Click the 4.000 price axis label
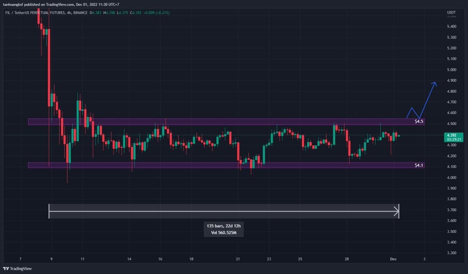The width and height of the screenshot is (468, 274). click(452, 178)
